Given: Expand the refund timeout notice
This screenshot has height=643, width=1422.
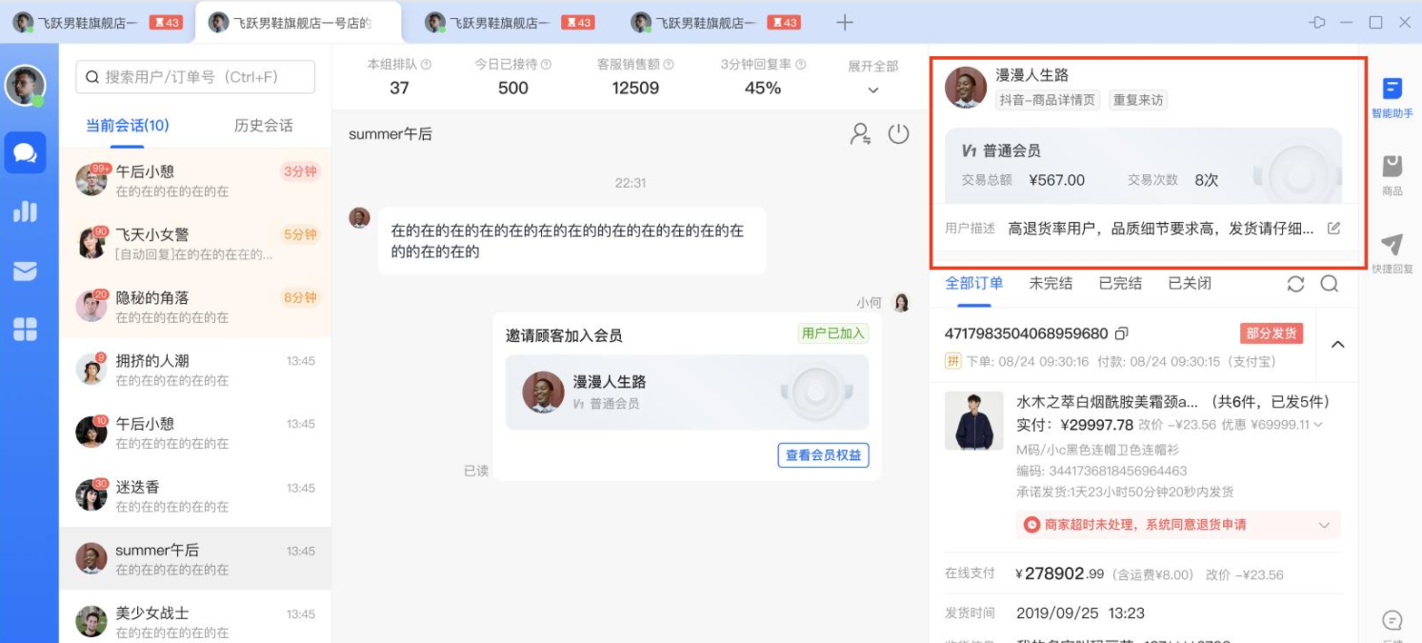Looking at the screenshot, I should coord(1324,525).
